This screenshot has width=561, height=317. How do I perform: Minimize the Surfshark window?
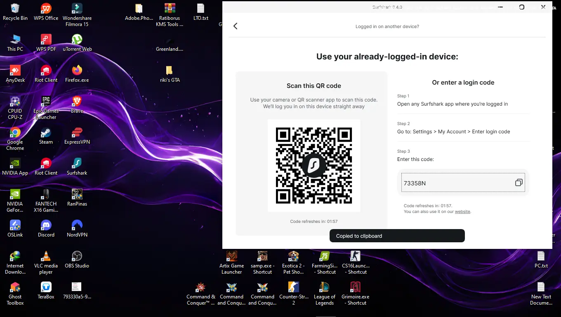500,7
